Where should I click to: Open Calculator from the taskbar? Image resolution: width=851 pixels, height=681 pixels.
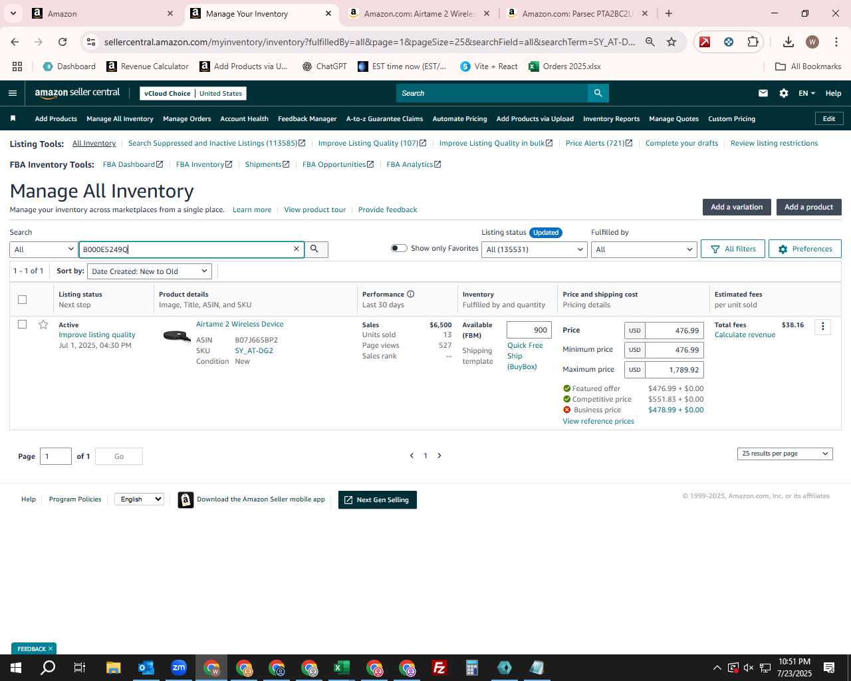click(472, 668)
